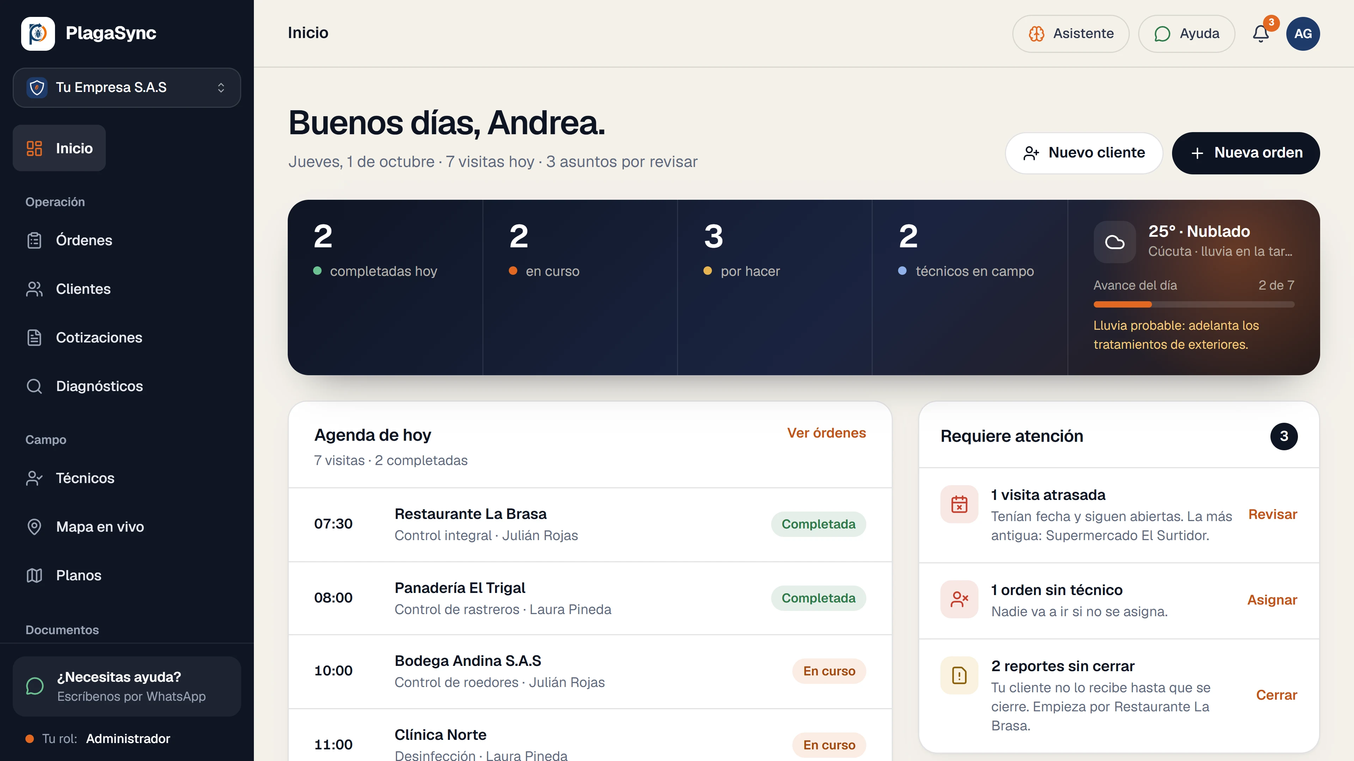Click the PlagaSync logo icon
This screenshot has width=1354, height=761.
pos(38,33)
